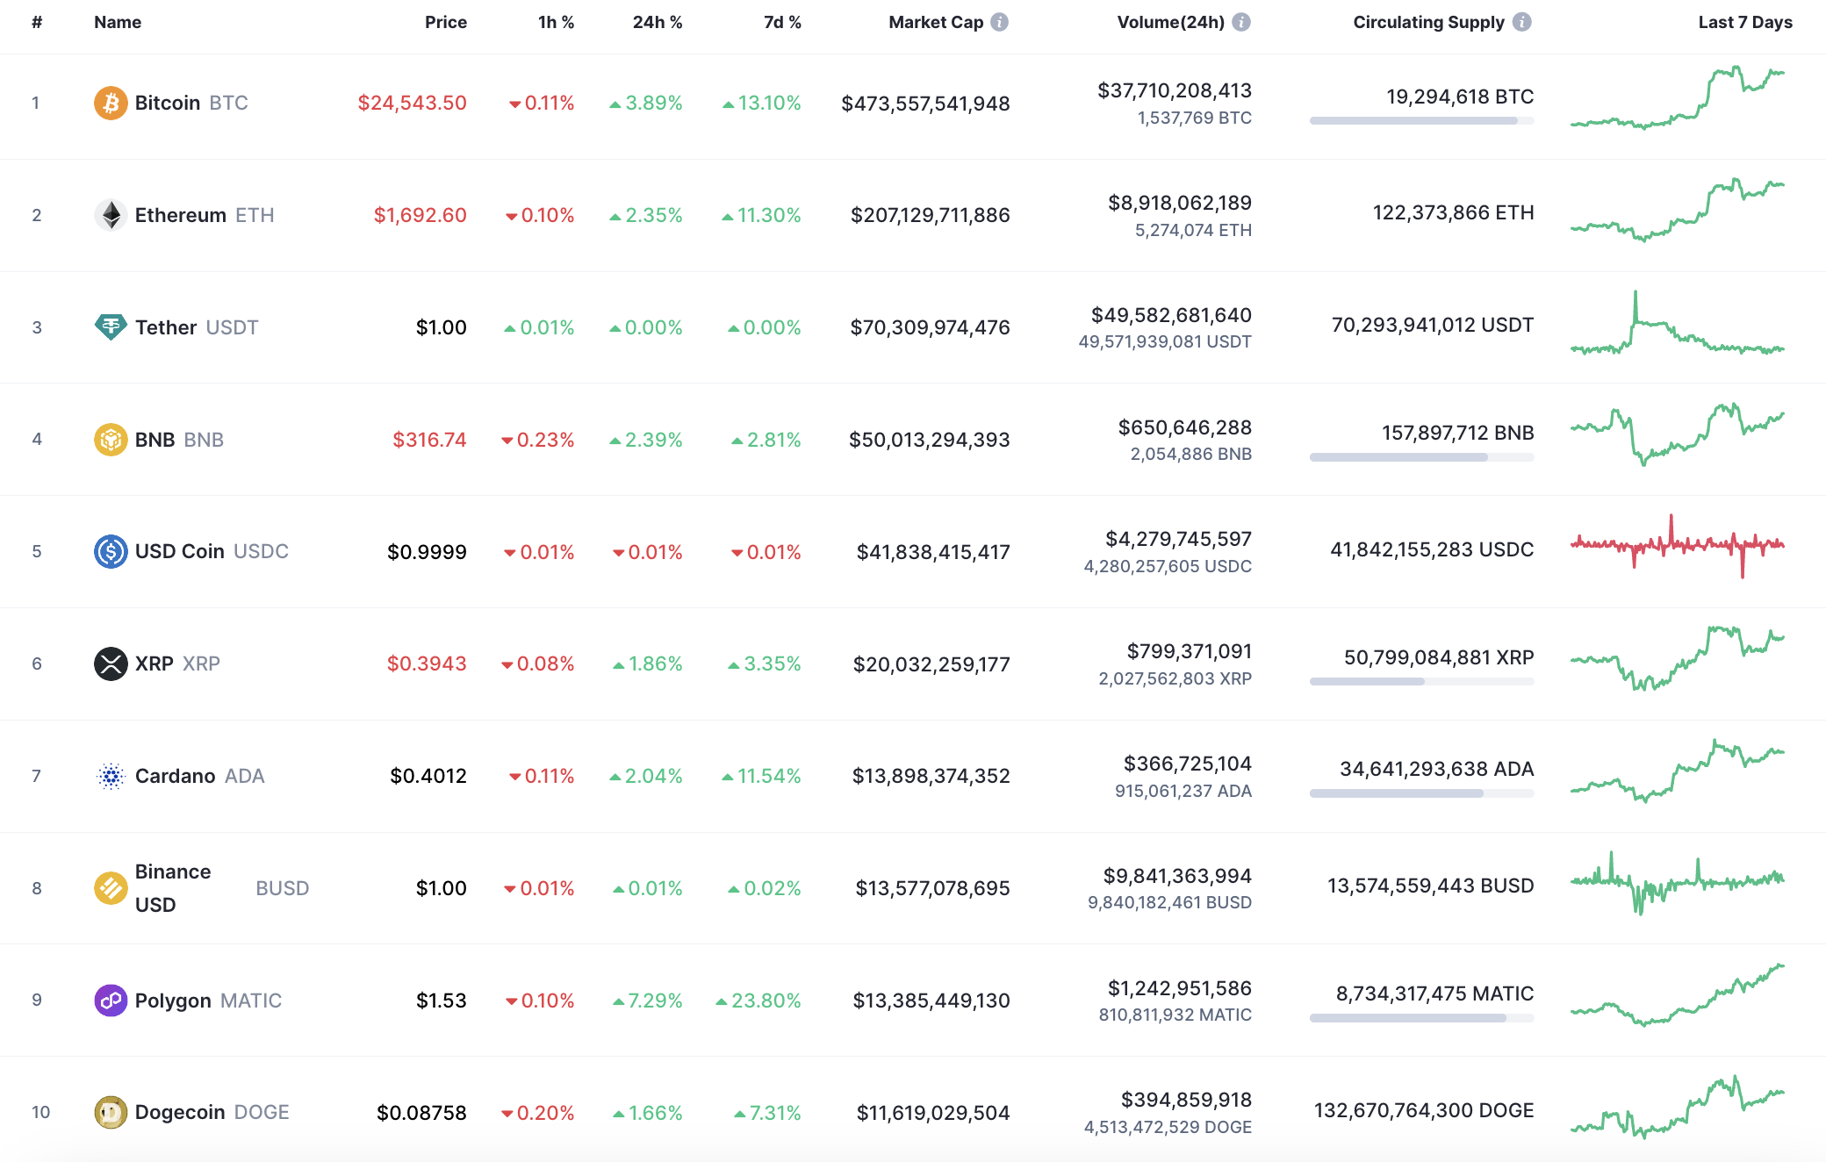The height and width of the screenshot is (1162, 1826).
Task: Select the Ethereum ETH logo
Action: click(x=111, y=215)
